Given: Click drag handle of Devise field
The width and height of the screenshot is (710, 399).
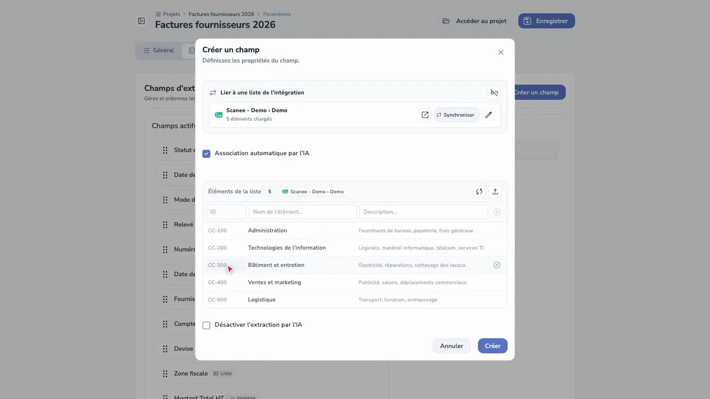Looking at the screenshot, I should pos(165,349).
